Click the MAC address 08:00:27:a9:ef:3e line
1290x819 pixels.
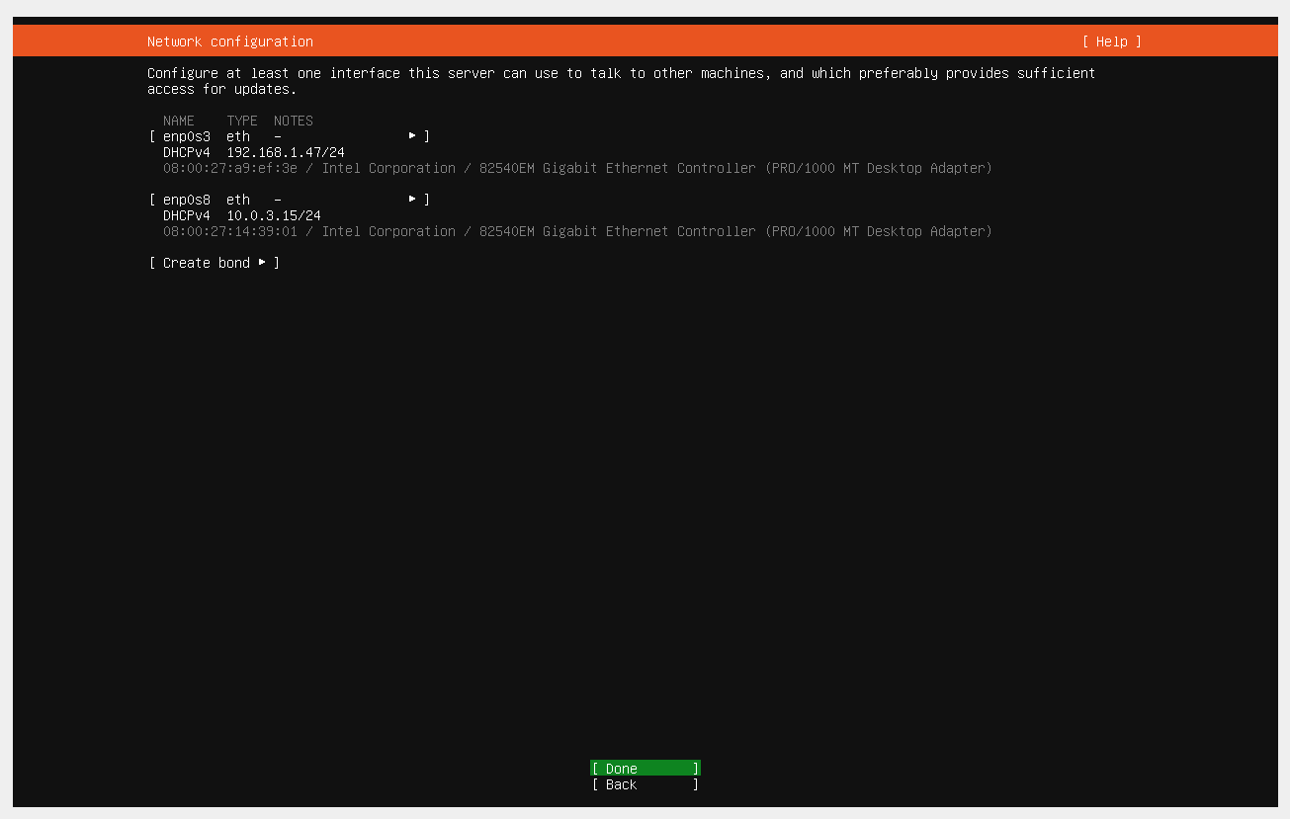click(577, 168)
